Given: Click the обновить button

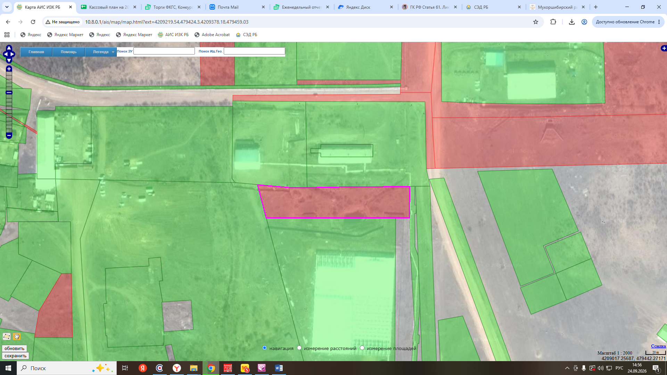Looking at the screenshot, I should 15,348.
